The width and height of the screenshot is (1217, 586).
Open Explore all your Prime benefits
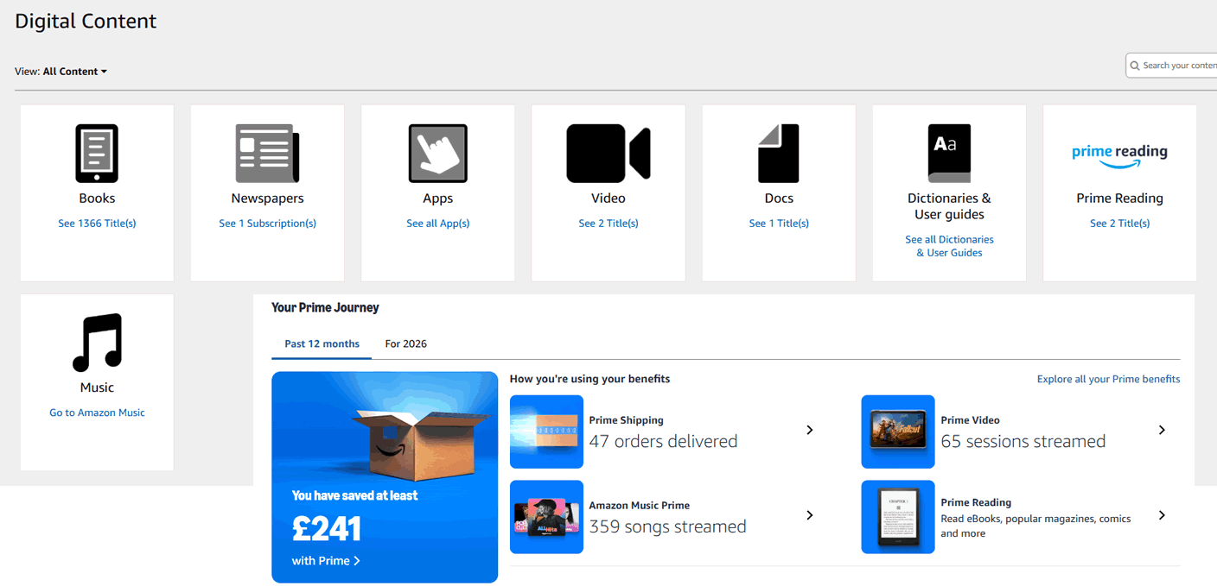pos(1108,379)
